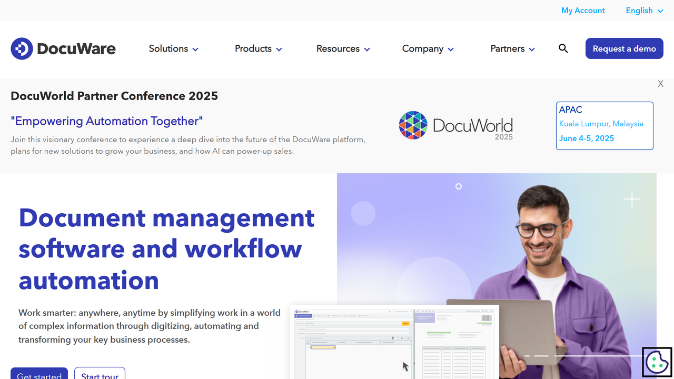
Task: Expand the Solutions menu
Action: (x=174, y=48)
